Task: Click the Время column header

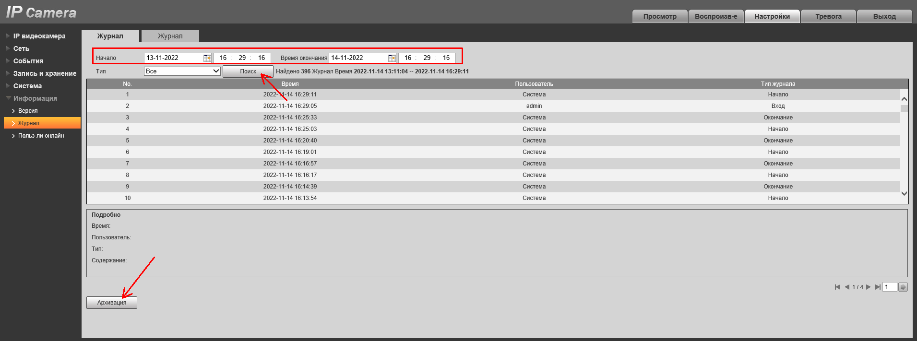Action: coord(290,84)
